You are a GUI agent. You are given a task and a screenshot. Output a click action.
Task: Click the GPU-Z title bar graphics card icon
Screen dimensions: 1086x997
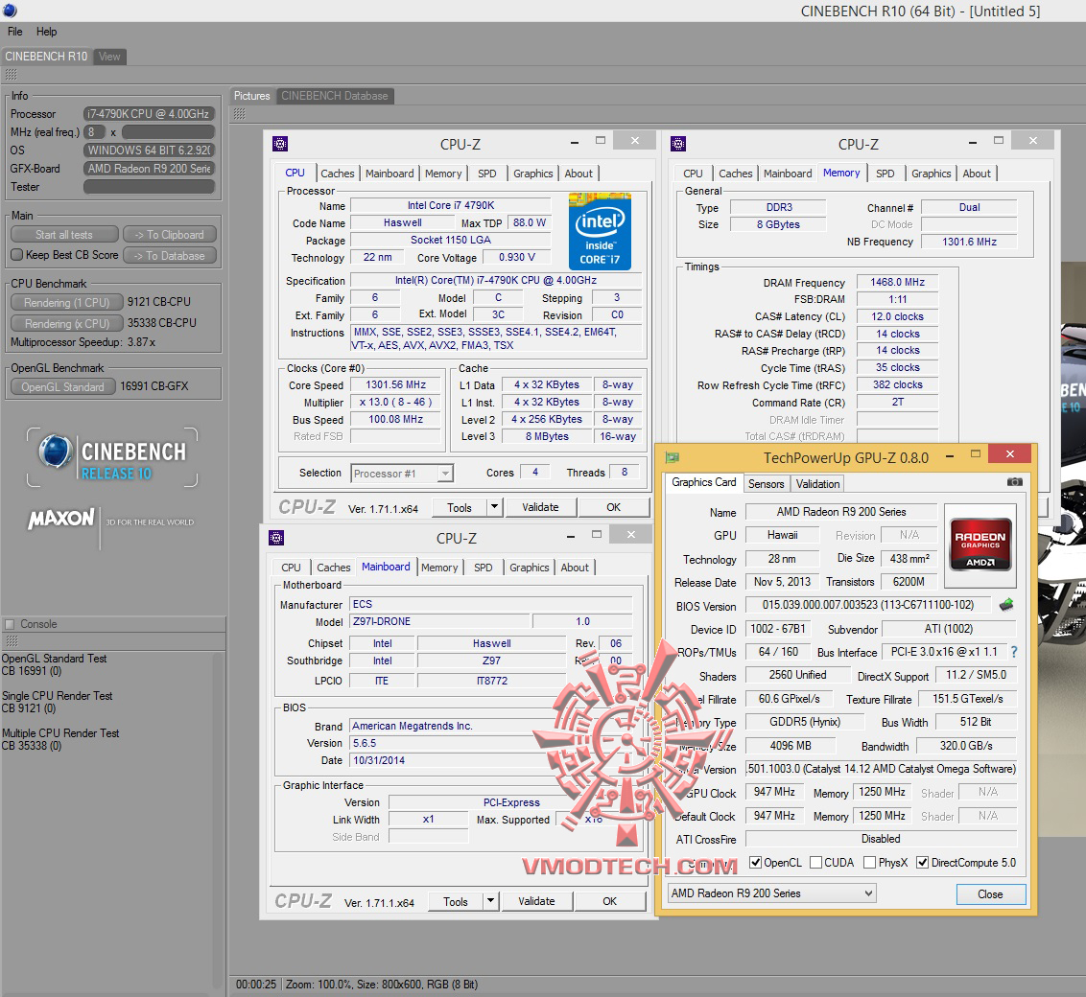click(x=673, y=457)
